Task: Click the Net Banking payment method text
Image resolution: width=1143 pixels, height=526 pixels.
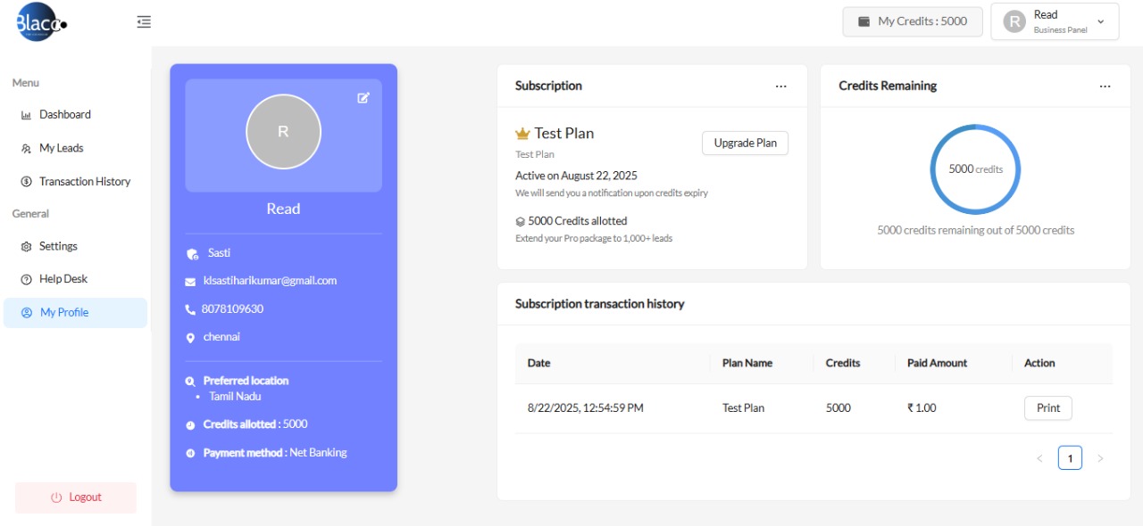Action: 318,454
